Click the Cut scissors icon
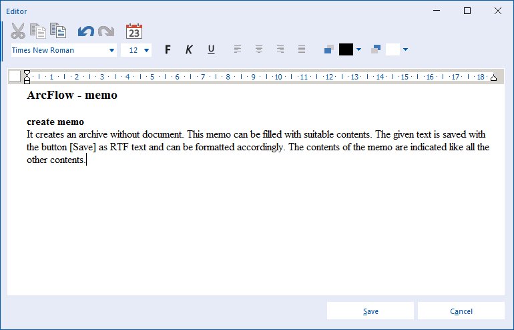Viewport: 514px width, 330px height. point(18,31)
